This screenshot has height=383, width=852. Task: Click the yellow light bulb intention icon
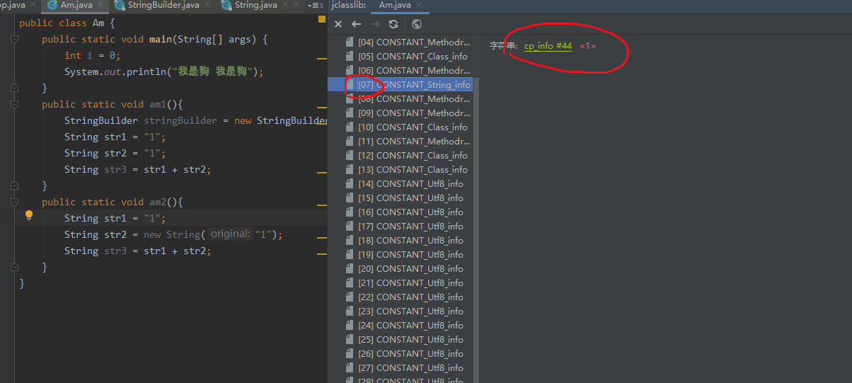(29, 215)
